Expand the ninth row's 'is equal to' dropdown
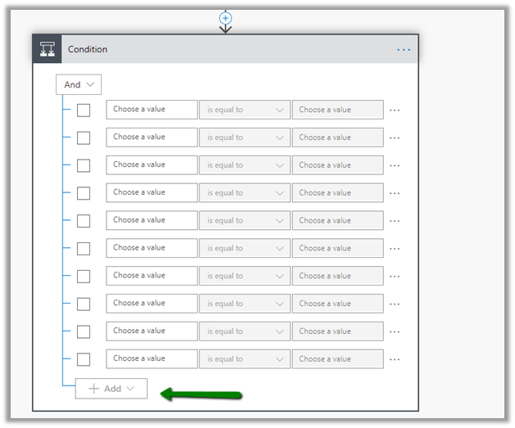This screenshot has height=428, width=515. (x=244, y=331)
